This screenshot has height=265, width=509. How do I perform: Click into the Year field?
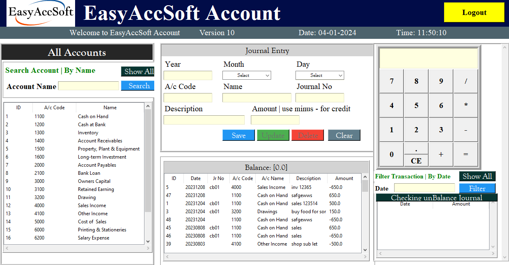188,76
